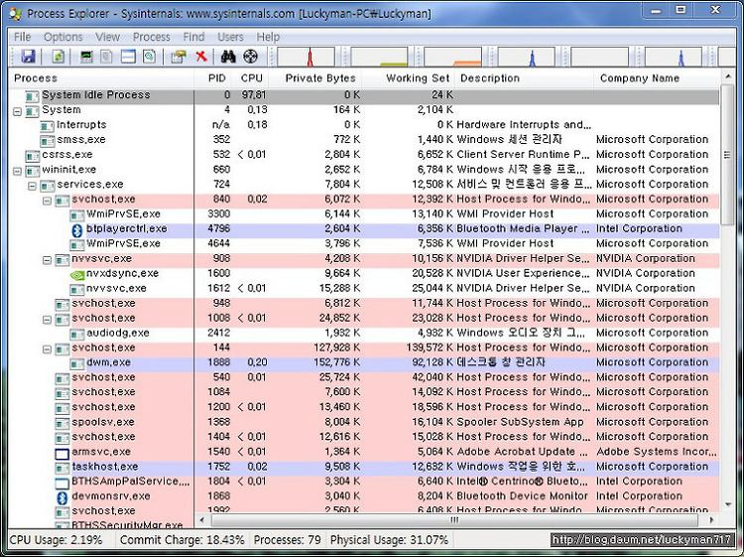Click the icon beside spoolsv.exe
The image size is (744, 557).
[x=62, y=424]
